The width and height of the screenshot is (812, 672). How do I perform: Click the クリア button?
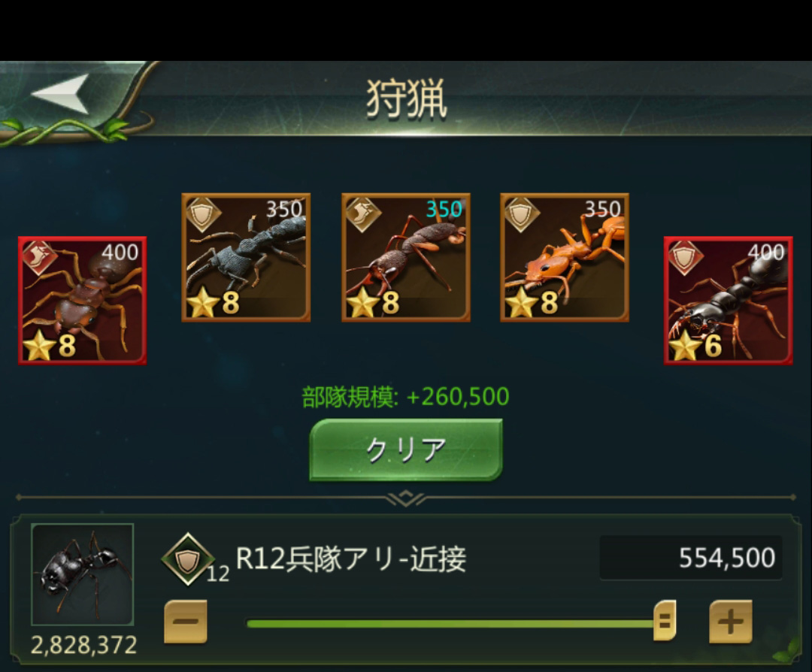coord(406,450)
